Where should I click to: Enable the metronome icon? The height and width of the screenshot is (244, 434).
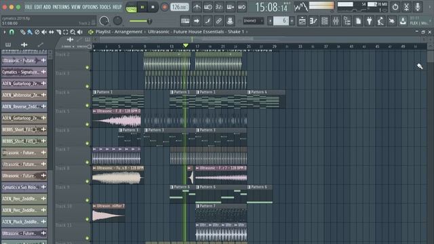(197, 7)
